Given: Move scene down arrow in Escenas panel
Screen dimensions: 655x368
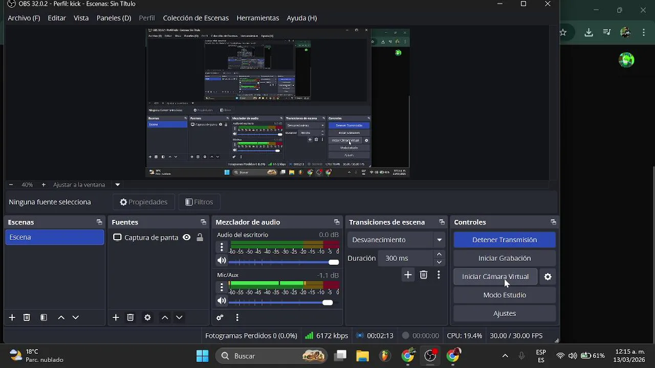Looking at the screenshot, I should pos(75,317).
